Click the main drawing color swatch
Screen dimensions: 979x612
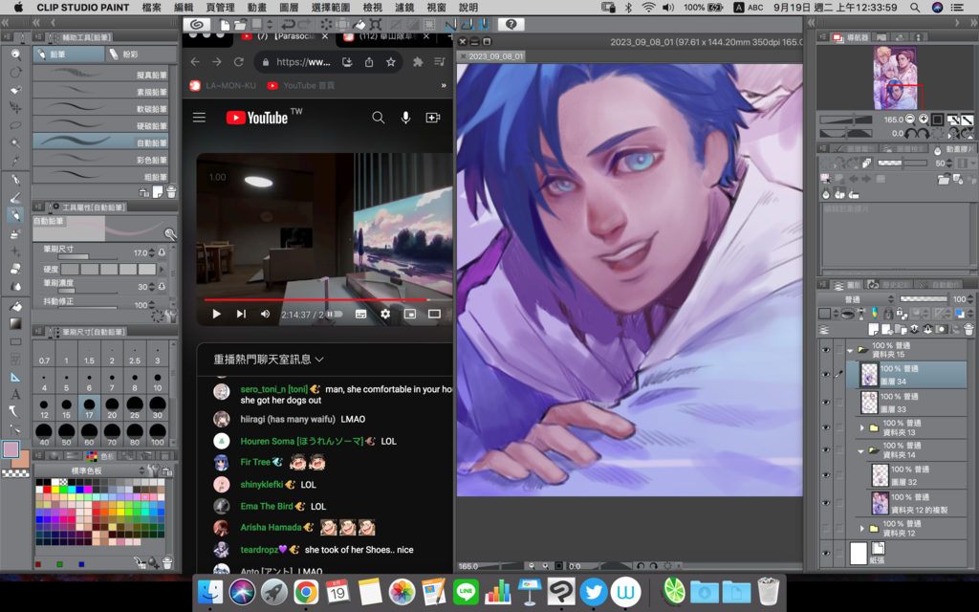[11, 449]
